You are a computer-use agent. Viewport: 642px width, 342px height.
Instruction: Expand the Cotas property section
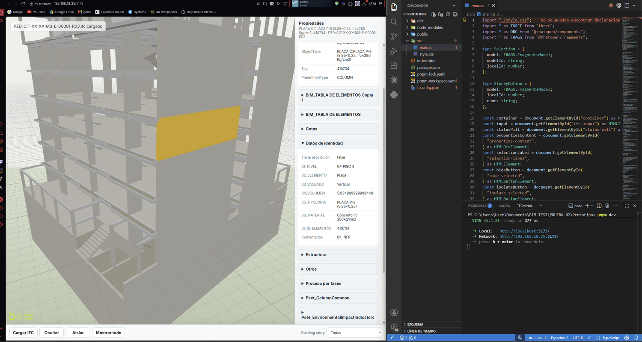339,129
